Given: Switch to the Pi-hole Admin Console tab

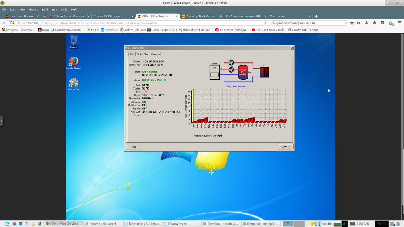Looking at the screenshot, I should pyautogui.click(x=69, y=17).
